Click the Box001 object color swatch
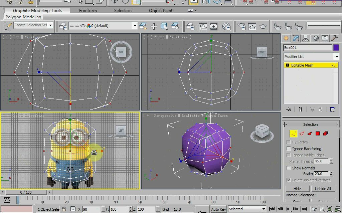 click(336, 47)
